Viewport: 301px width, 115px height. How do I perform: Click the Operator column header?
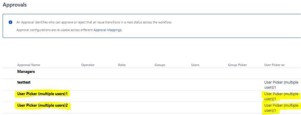click(88, 65)
